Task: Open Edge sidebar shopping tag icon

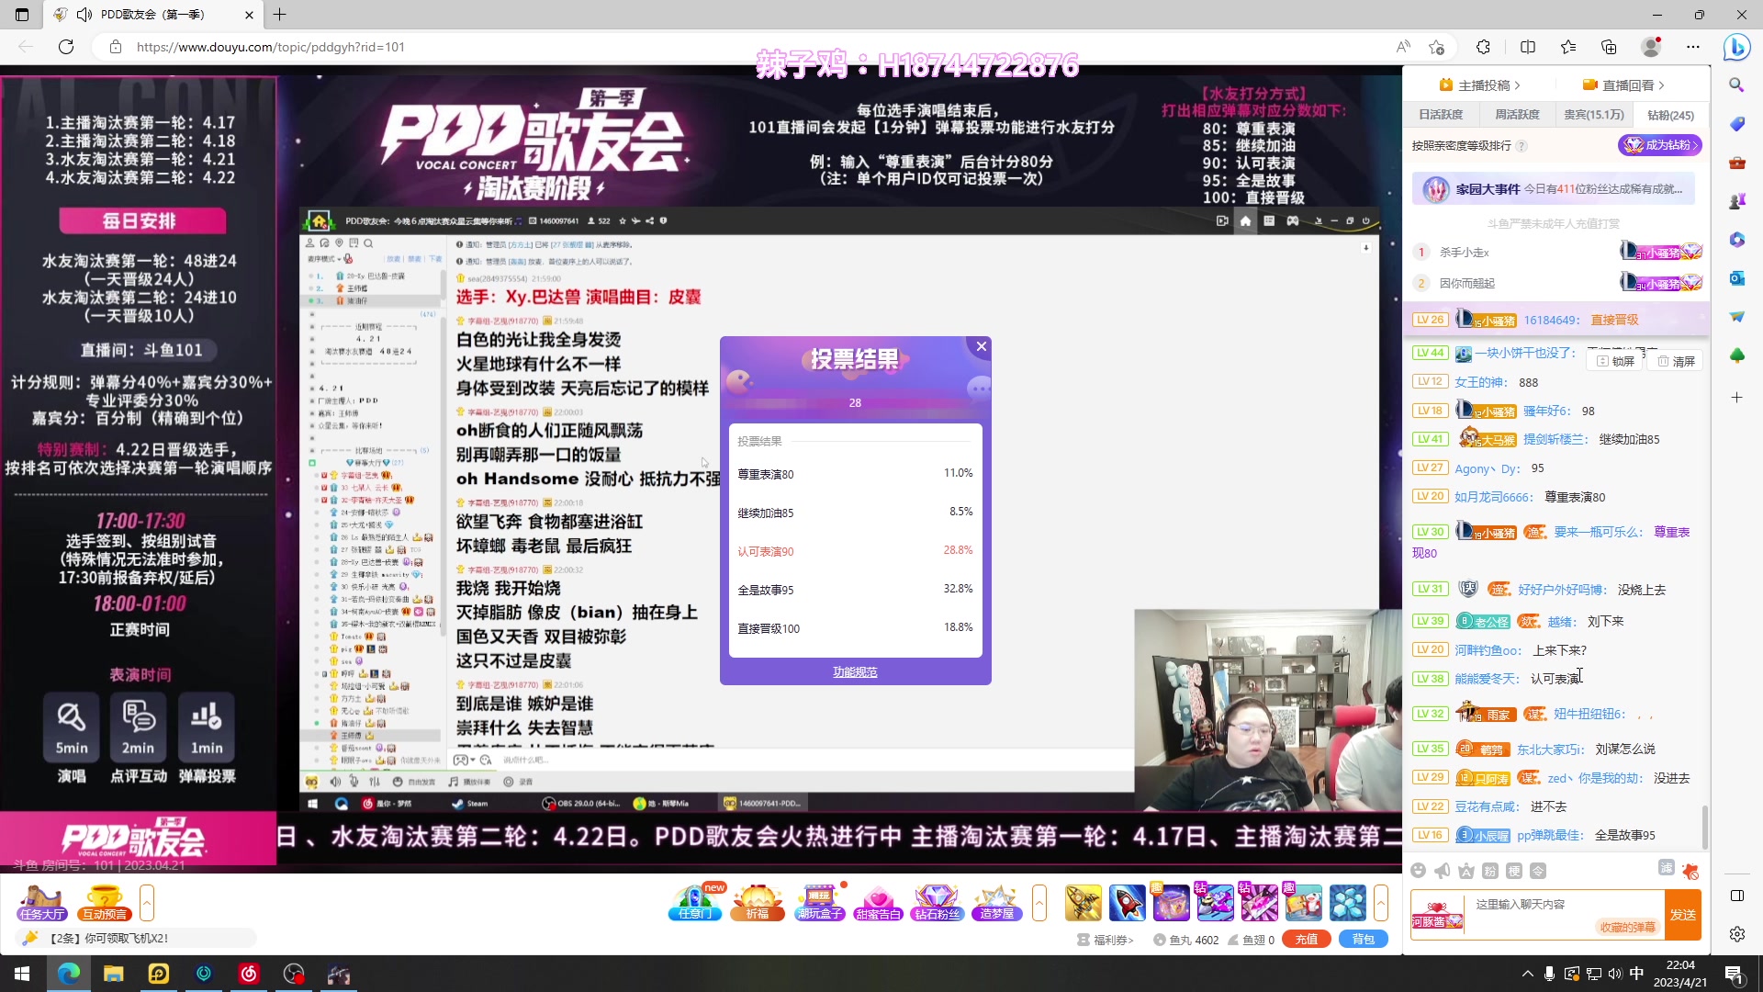Action: click(1736, 124)
